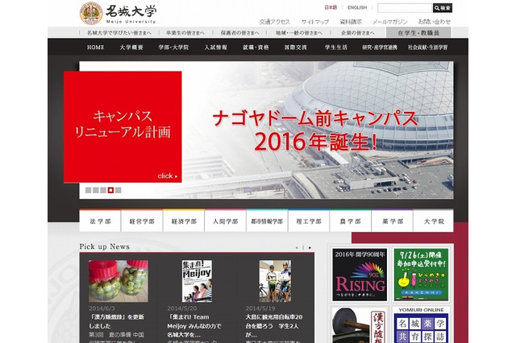The height and width of the screenshot is (343, 516).
Task: Select the fifth carousel slide indicator
Action: (119, 190)
